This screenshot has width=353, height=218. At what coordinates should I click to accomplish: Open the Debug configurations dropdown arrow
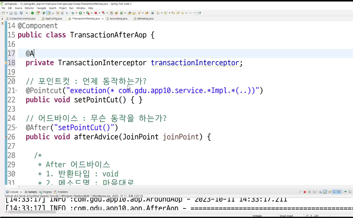click(x=76, y=13)
